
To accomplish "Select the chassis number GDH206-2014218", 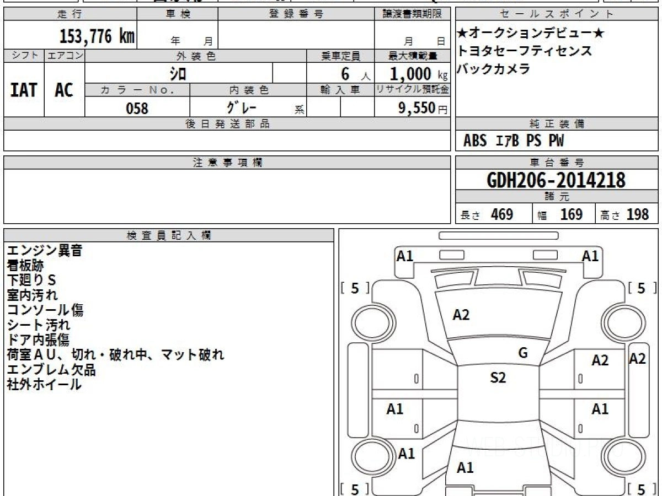I will pos(556,180).
